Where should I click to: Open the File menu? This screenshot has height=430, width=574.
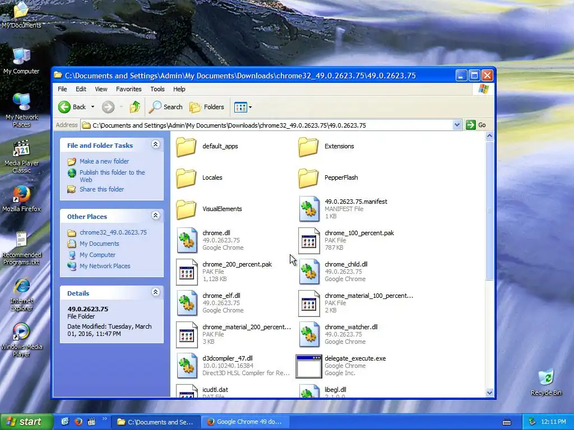click(62, 89)
